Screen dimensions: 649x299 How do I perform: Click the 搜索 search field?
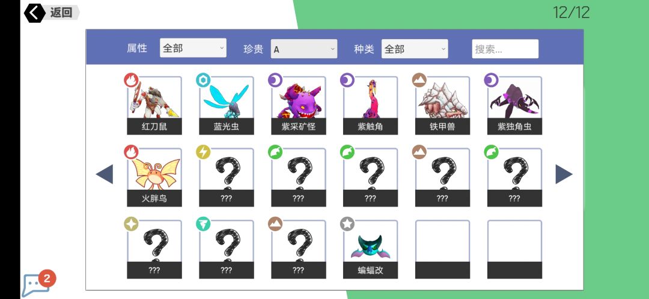[505, 49]
